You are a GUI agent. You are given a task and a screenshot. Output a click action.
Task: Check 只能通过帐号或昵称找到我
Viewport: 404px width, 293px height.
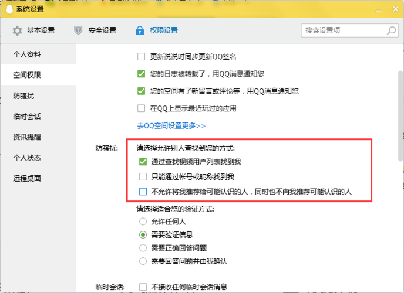(143, 176)
